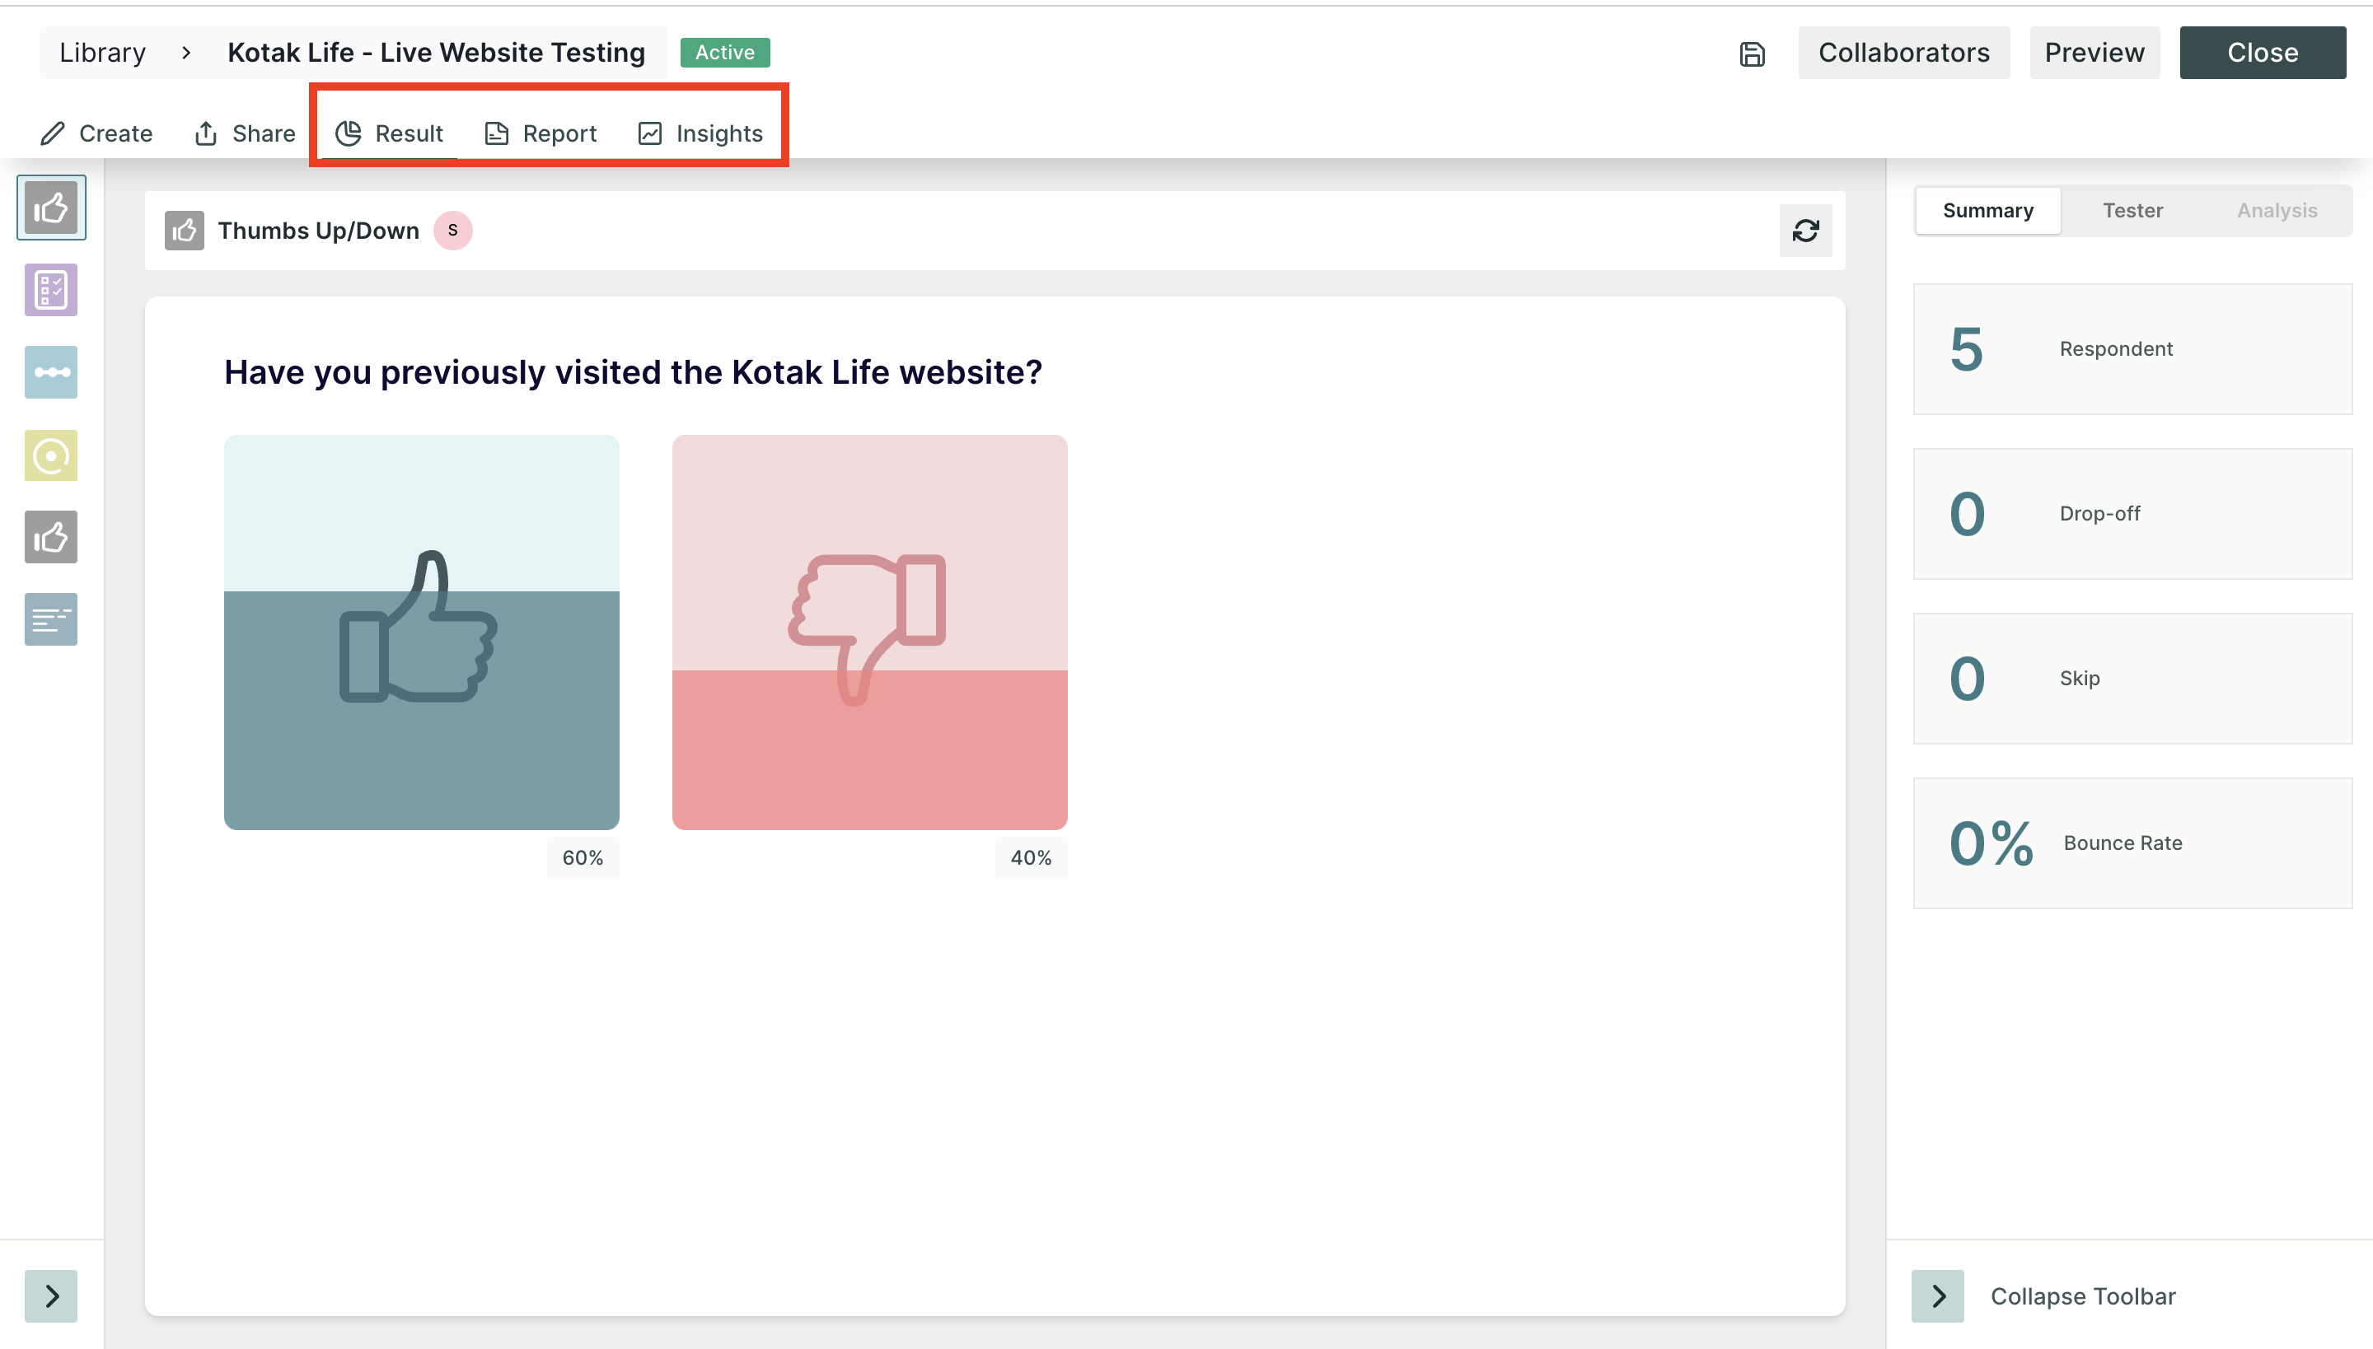Screen dimensions: 2373x1349
Task: Click the Thumbs Up/Down header icon
Action: point(185,231)
